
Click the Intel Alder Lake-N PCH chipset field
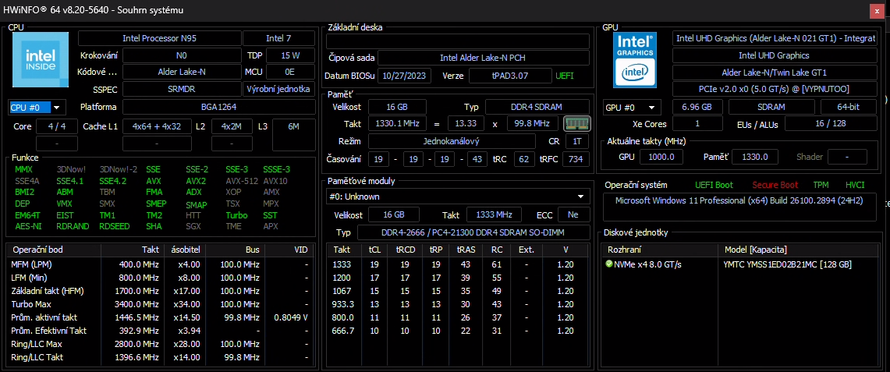(484, 58)
